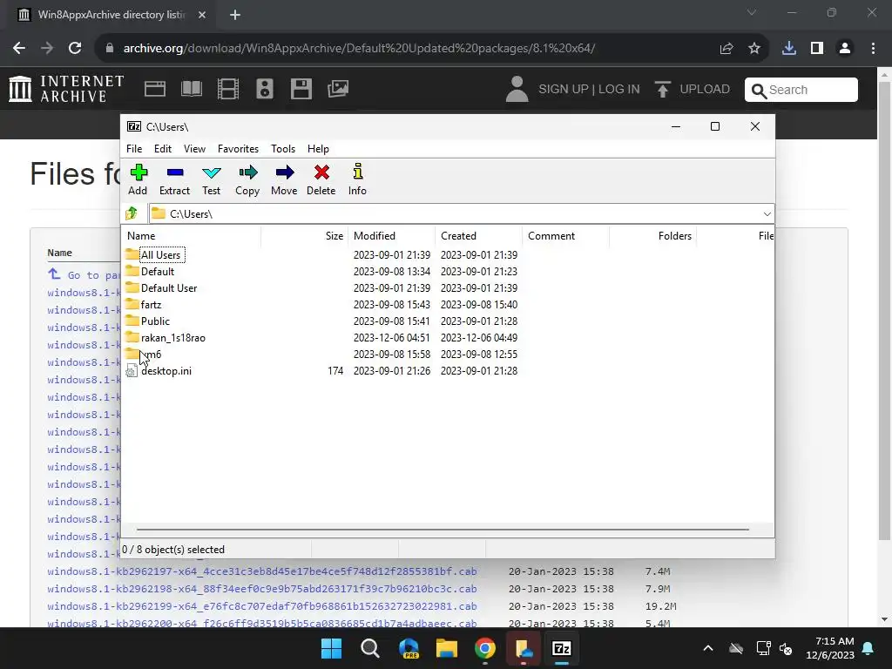Open the Texts book icon in Archive navbar
The width and height of the screenshot is (892, 669).
(191, 89)
